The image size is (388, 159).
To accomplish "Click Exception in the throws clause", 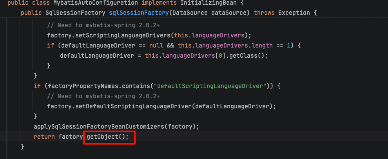I will point(294,13).
